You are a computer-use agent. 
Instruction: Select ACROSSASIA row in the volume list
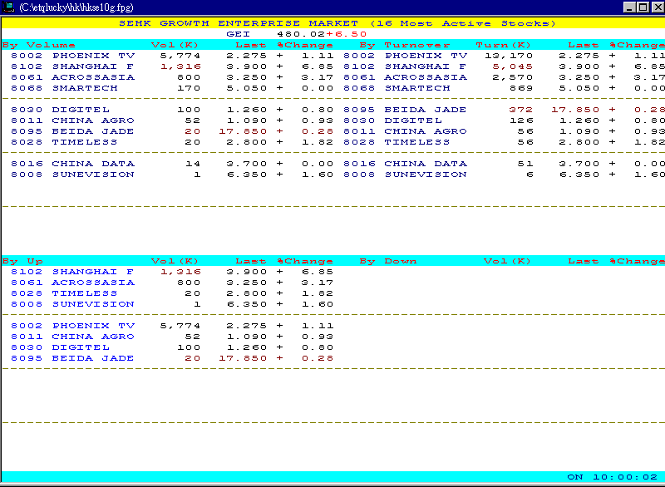[x=86, y=77]
